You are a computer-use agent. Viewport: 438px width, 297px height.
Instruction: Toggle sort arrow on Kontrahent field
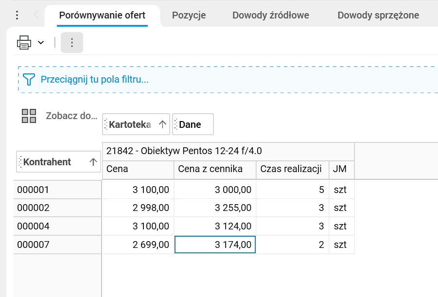93,162
